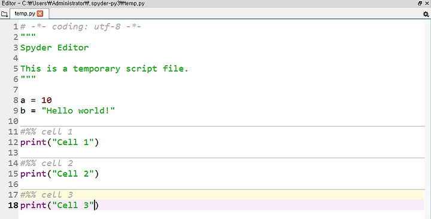Click the browse tabs folder icon
The width and height of the screenshot is (431, 219).
(x=4, y=14)
